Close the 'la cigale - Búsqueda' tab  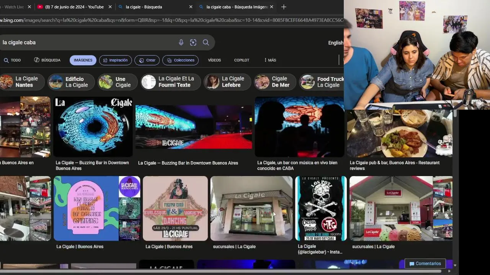click(191, 7)
